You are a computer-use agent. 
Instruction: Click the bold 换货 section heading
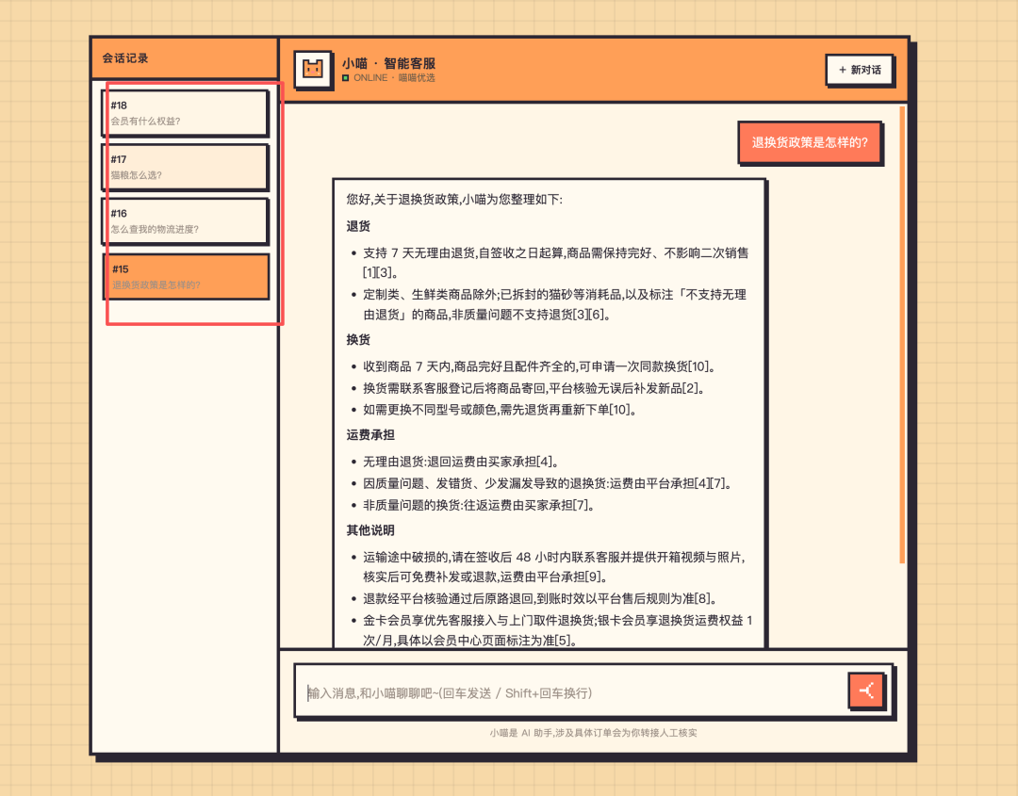click(358, 340)
